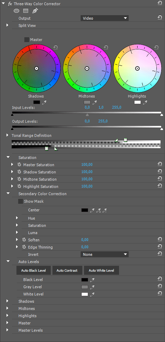Expand the Master Levels group
The height and width of the screenshot is (342, 165).
[8, 330]
